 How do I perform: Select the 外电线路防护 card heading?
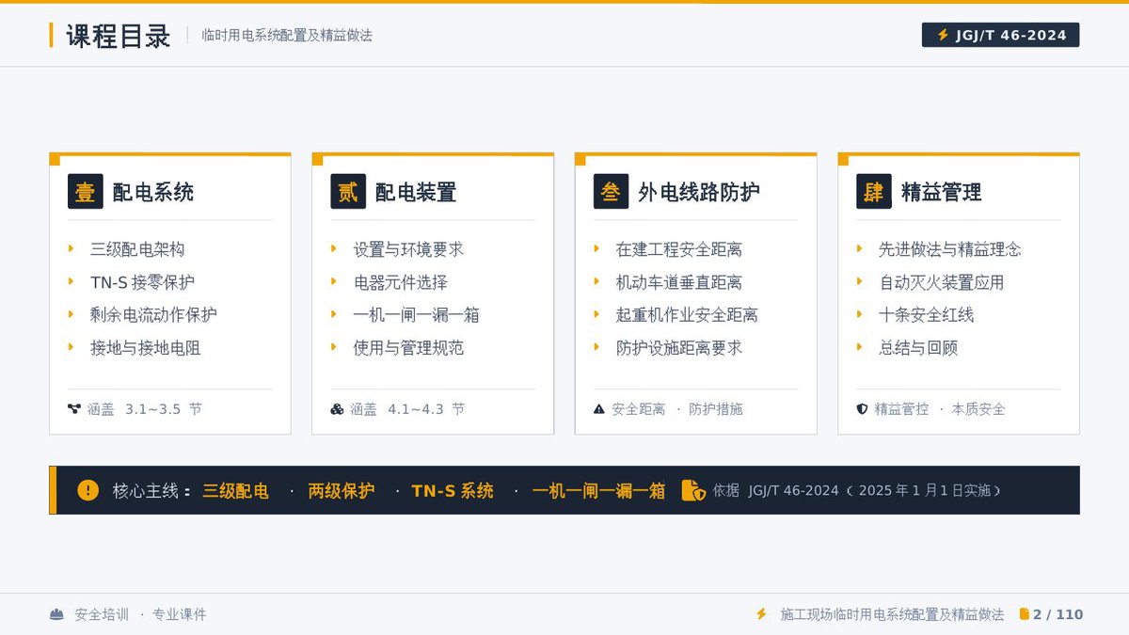click(699, 192)
